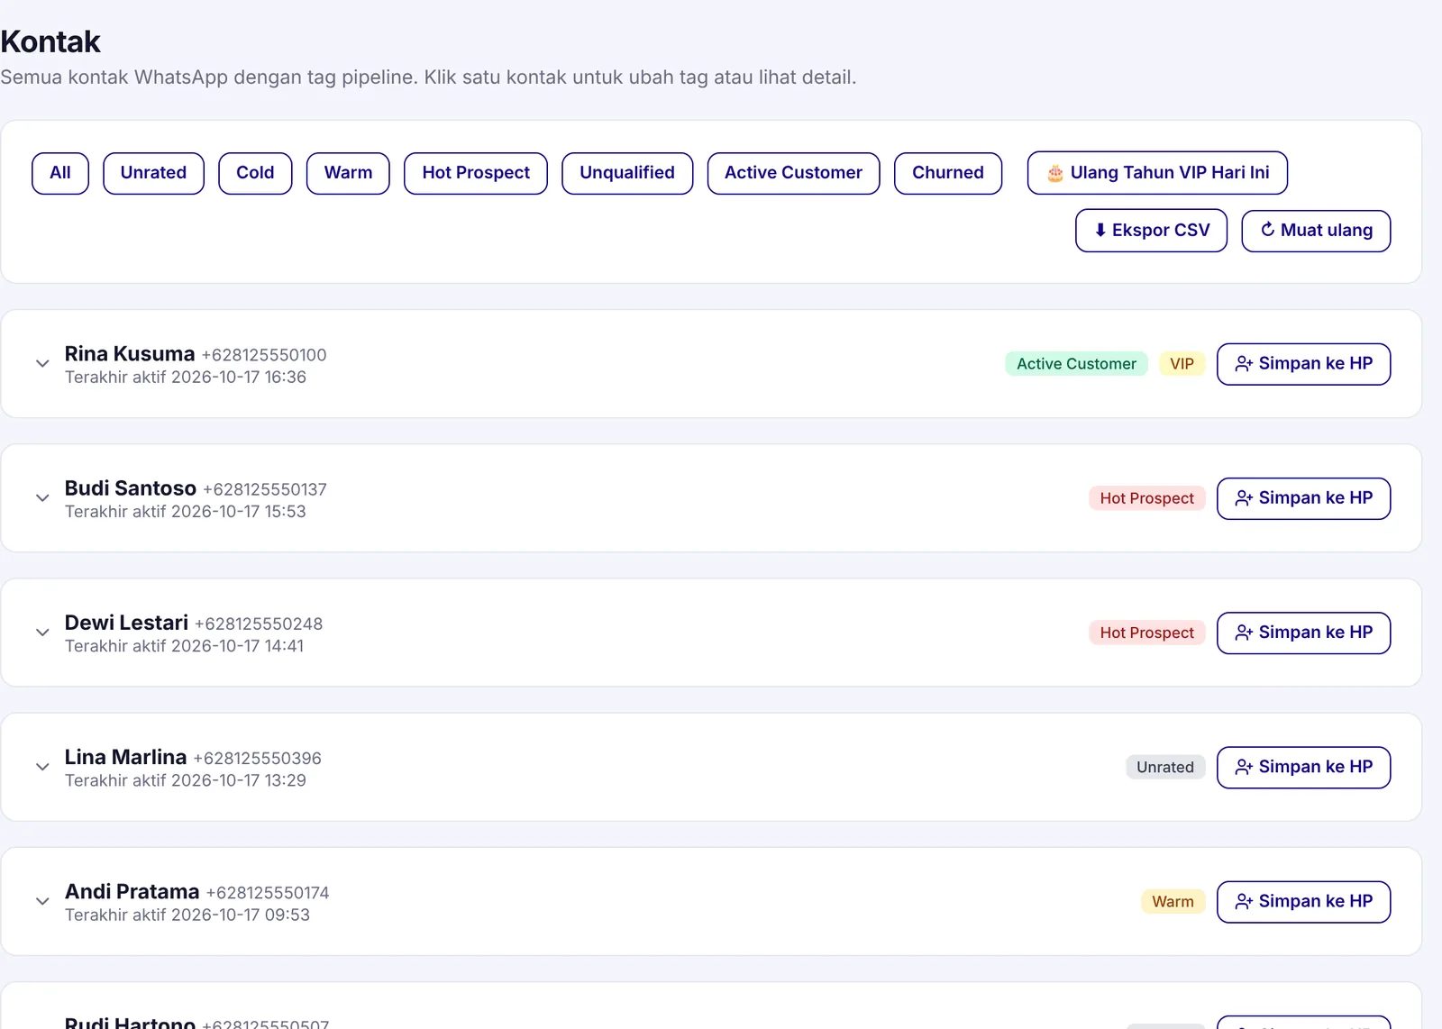Save Andi Pratama with Simpan ke HP

point(1303,901)
